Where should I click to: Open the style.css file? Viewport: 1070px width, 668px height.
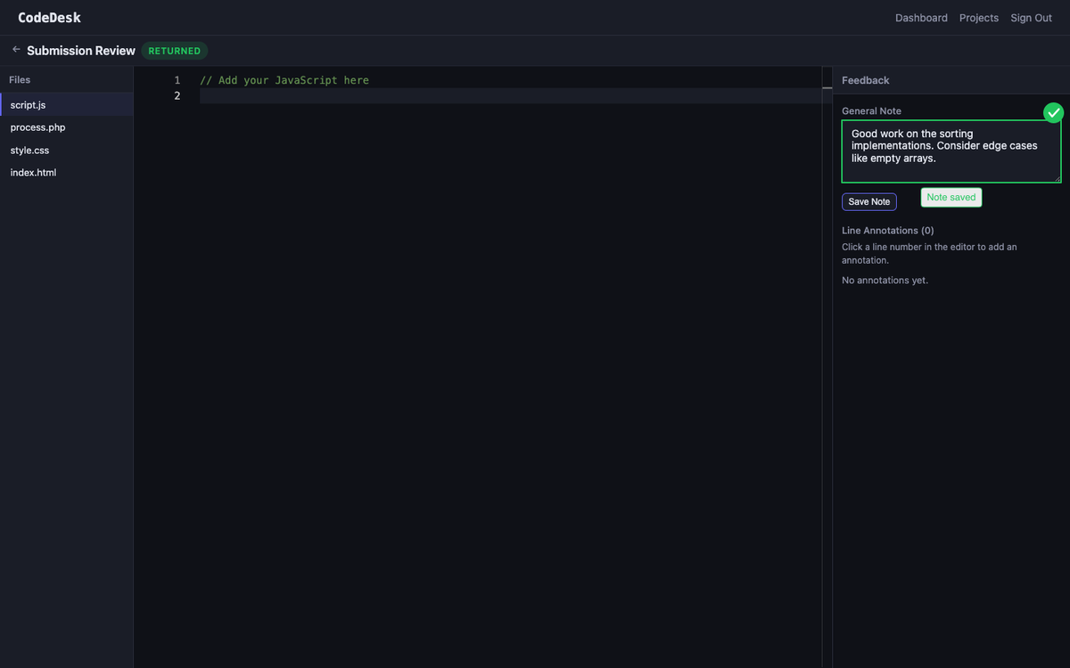coord(29,151)
